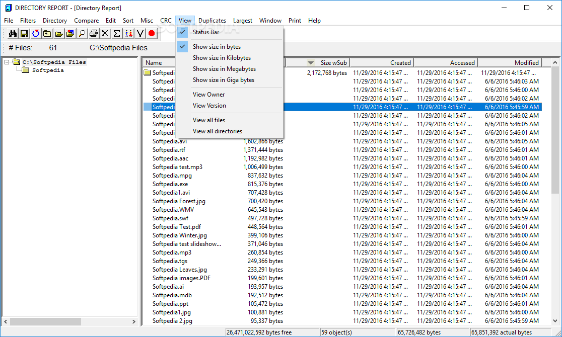The height and width of the screenshot is (337, 562).
Task: Open the Sort menu
Action: [128, 21]
